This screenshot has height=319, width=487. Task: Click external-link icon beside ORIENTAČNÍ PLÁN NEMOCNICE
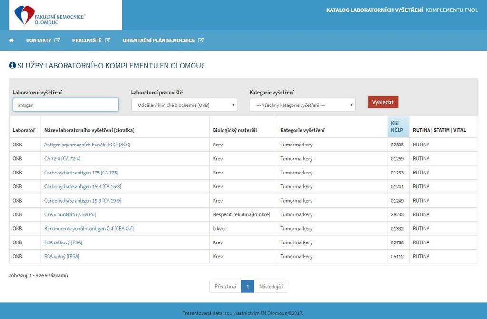[201, 40]
